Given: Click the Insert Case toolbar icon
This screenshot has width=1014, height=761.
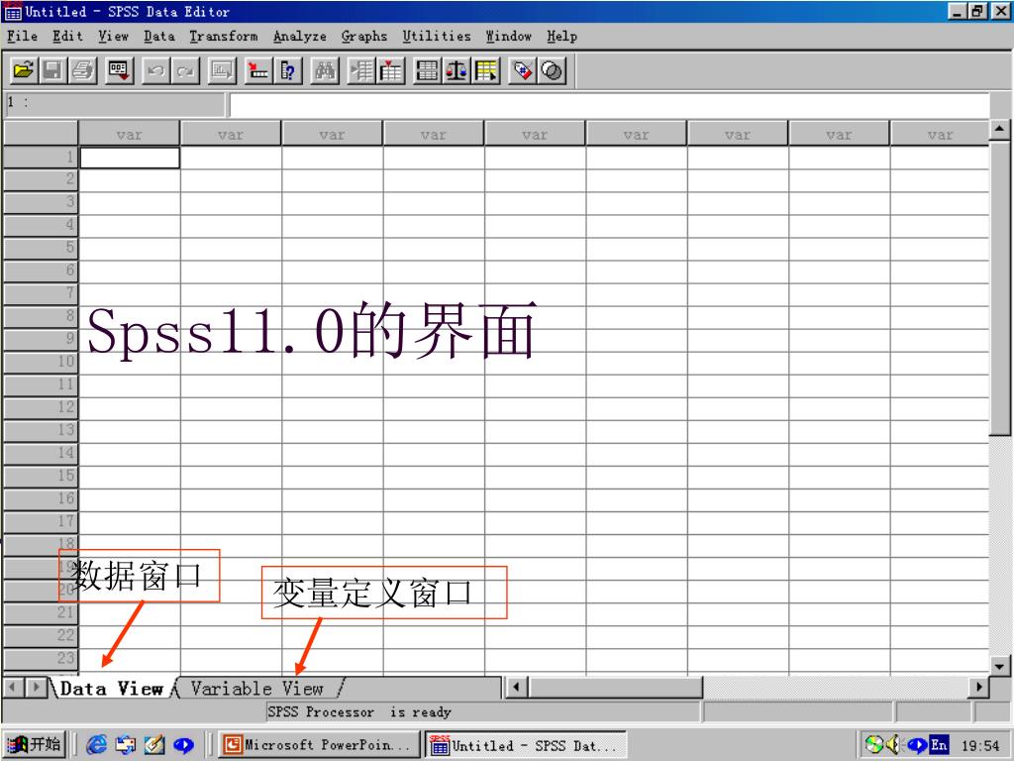Looking at the screenshot, I should point(362,70).
